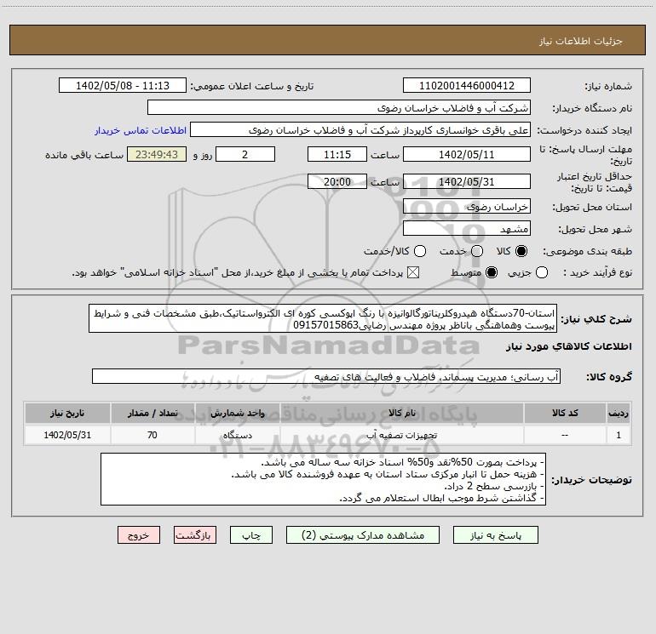Click the buyer notes text area
This screenshot has width=656, height=634.
324,479
